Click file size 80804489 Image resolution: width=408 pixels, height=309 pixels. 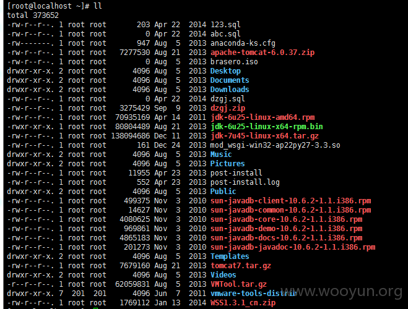(x=132, y=127)
